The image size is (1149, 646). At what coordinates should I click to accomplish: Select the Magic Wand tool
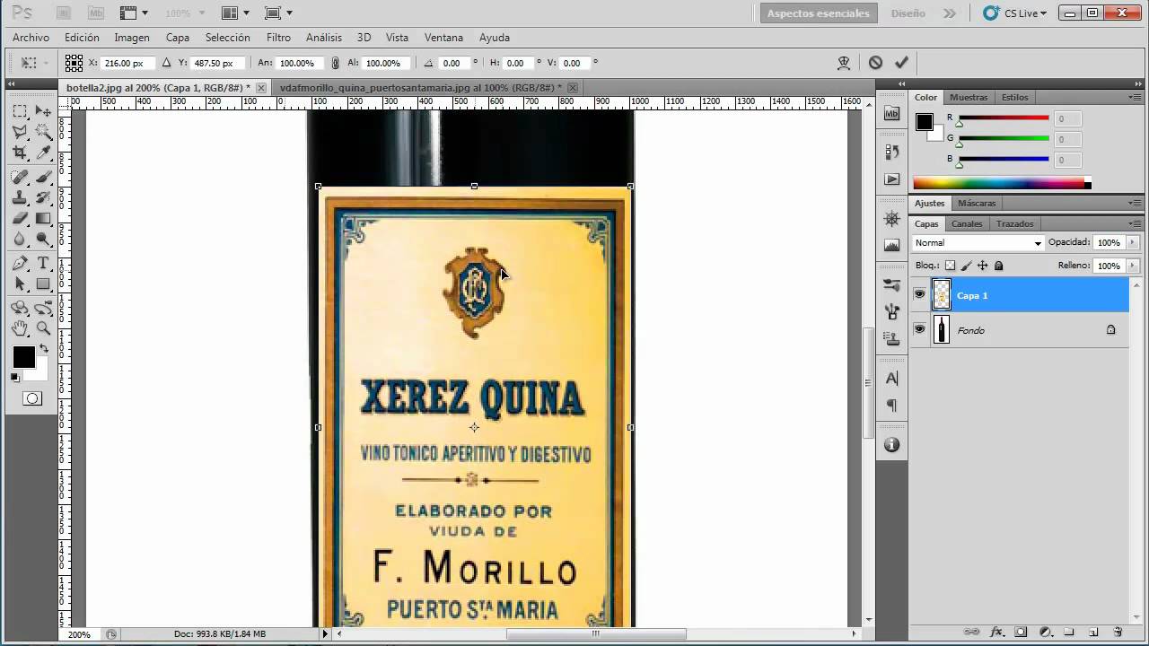[43, 133]
